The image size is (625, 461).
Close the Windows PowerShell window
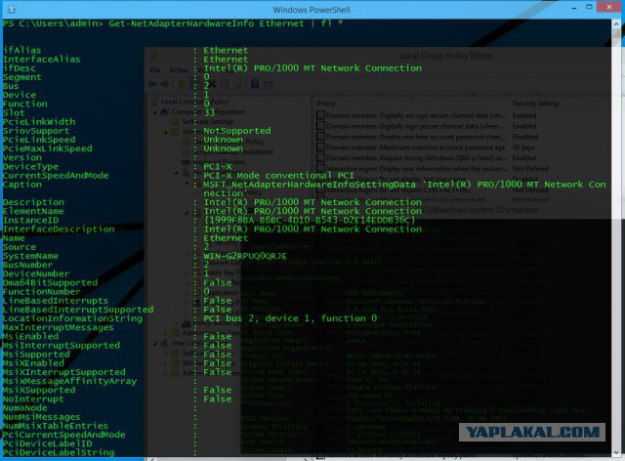pyautogui.click(x=609, y=7)
